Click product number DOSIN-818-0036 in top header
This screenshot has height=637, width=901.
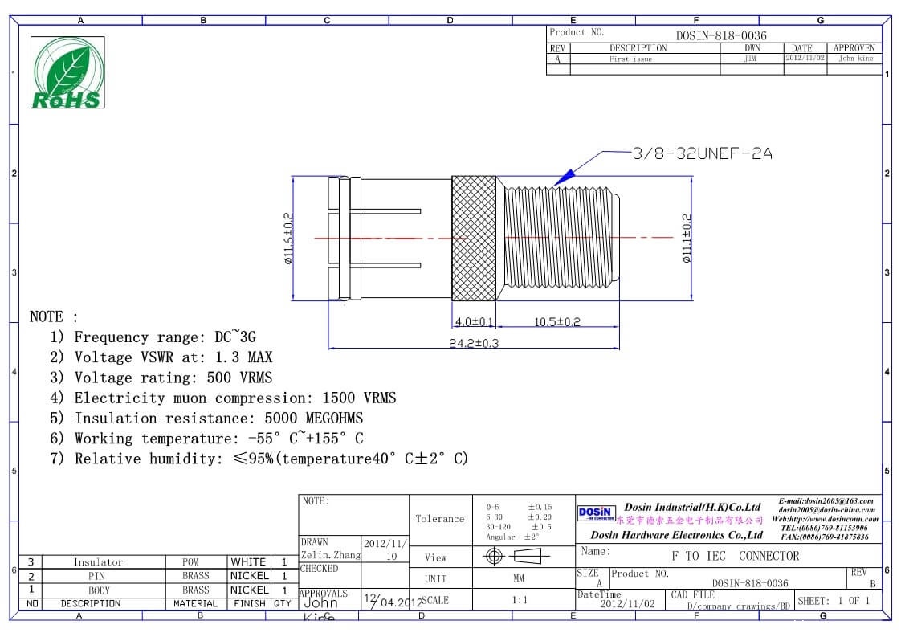tap(721, 35)
